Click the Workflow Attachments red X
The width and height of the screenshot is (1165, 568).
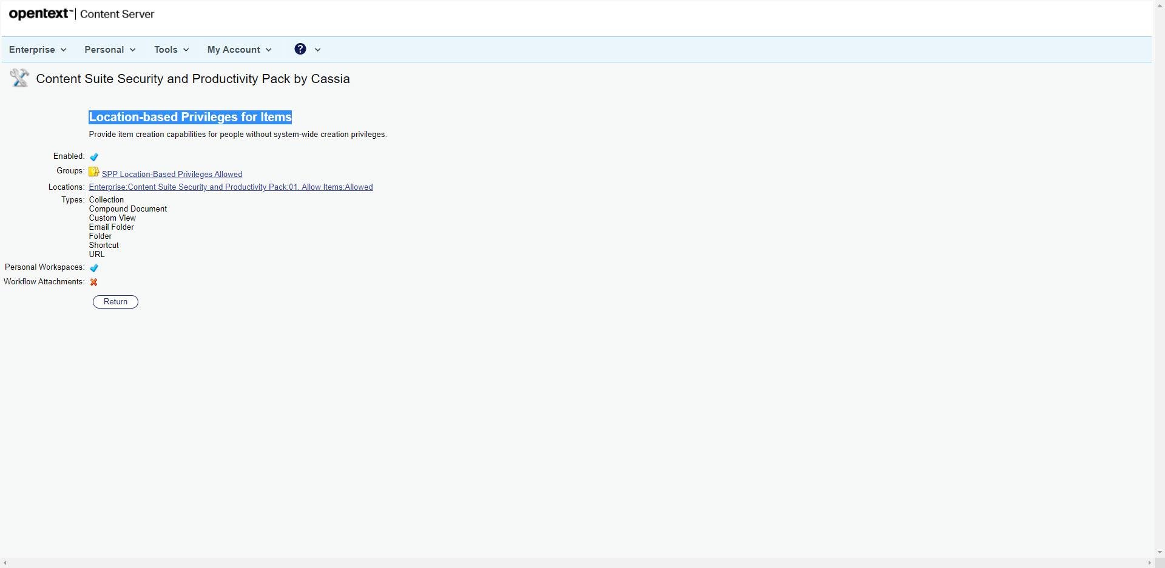tap(93, 282)
